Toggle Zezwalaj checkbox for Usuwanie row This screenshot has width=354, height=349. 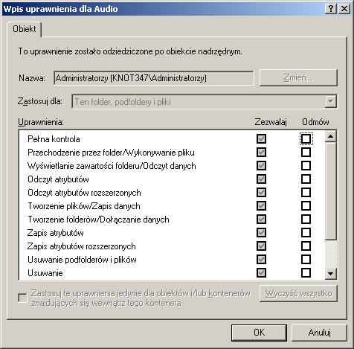261,272
